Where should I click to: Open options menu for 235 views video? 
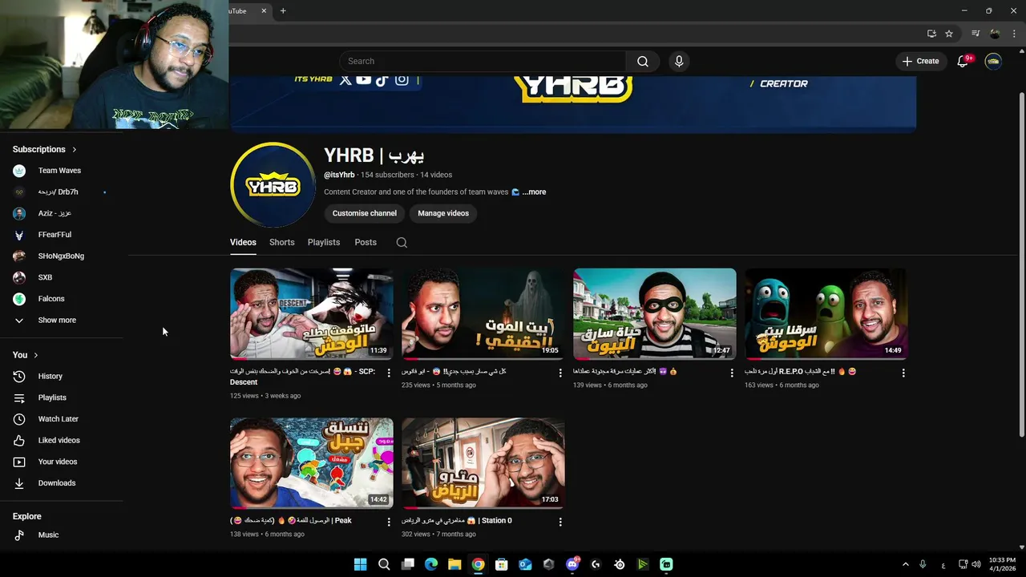click(560, 373)
